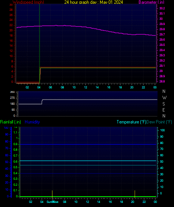
Task: Click the 24 hour graph day title
Action: 94,2
